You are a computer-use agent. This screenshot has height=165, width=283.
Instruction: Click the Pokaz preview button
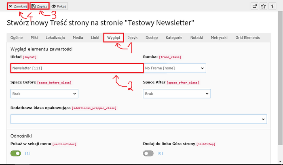point(59,6)
